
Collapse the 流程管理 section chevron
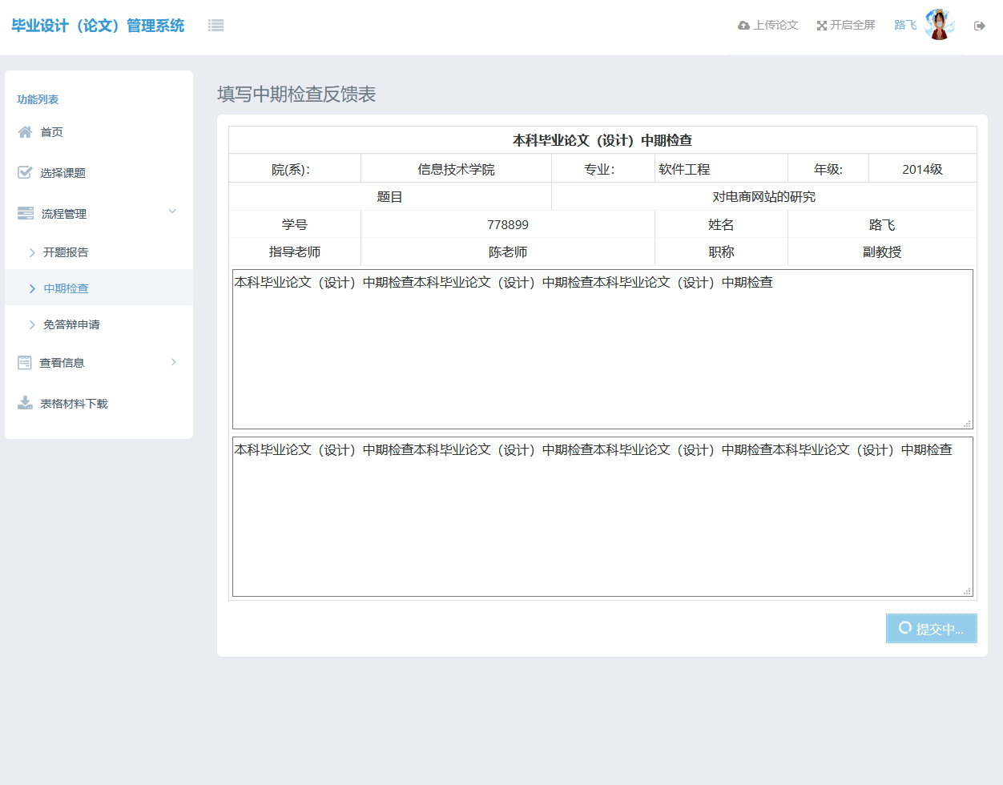171,211
